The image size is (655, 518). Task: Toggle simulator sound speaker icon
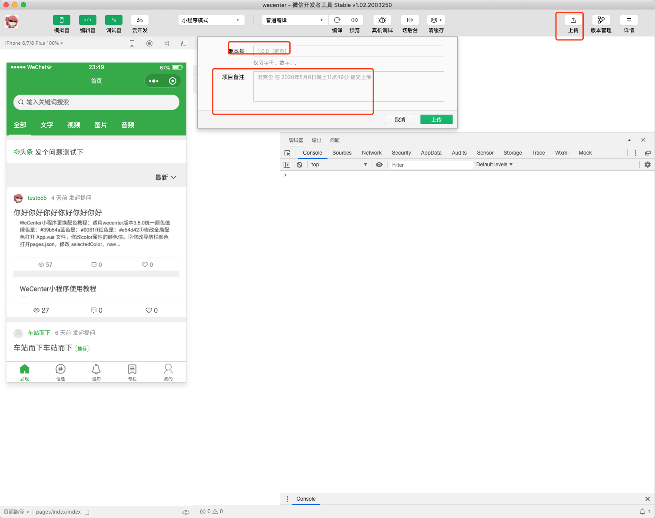[167, 43]
